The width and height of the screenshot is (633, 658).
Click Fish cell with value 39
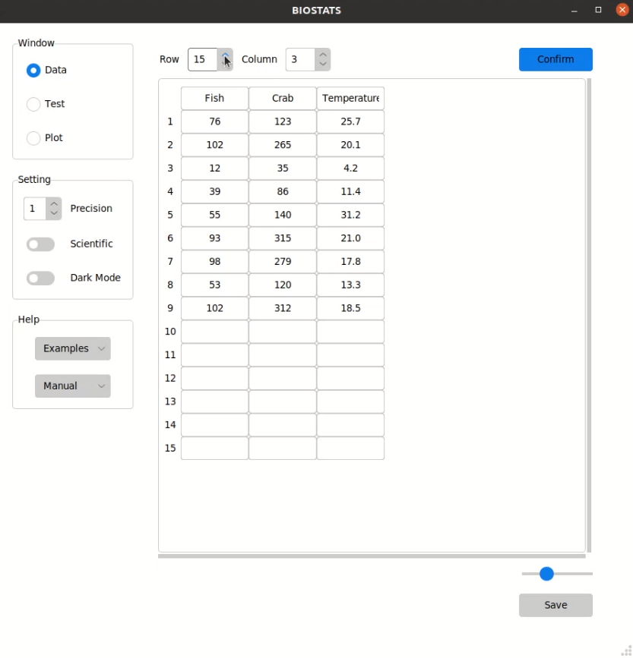214,192
